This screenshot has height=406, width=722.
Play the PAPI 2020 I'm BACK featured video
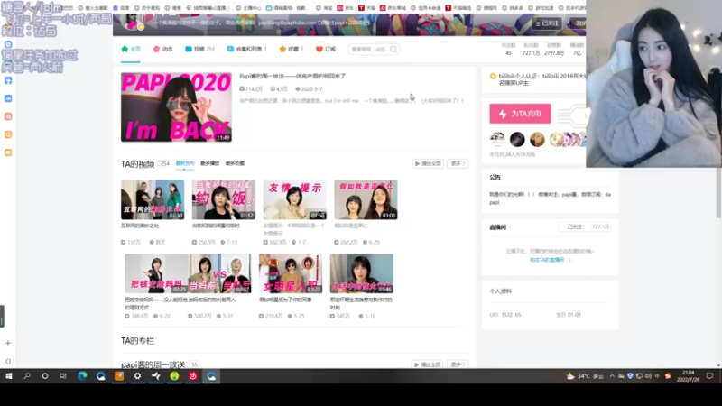176,106
